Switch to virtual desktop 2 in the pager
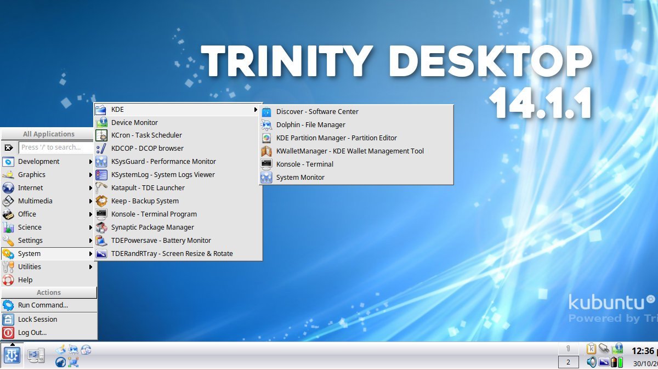Viewport: 658px width, 370px height. coord(569,362)
